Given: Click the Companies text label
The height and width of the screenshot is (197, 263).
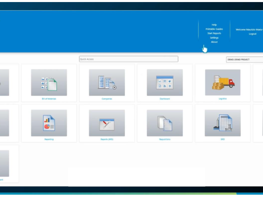Looking at the screenshot, I should click(107, 99).
